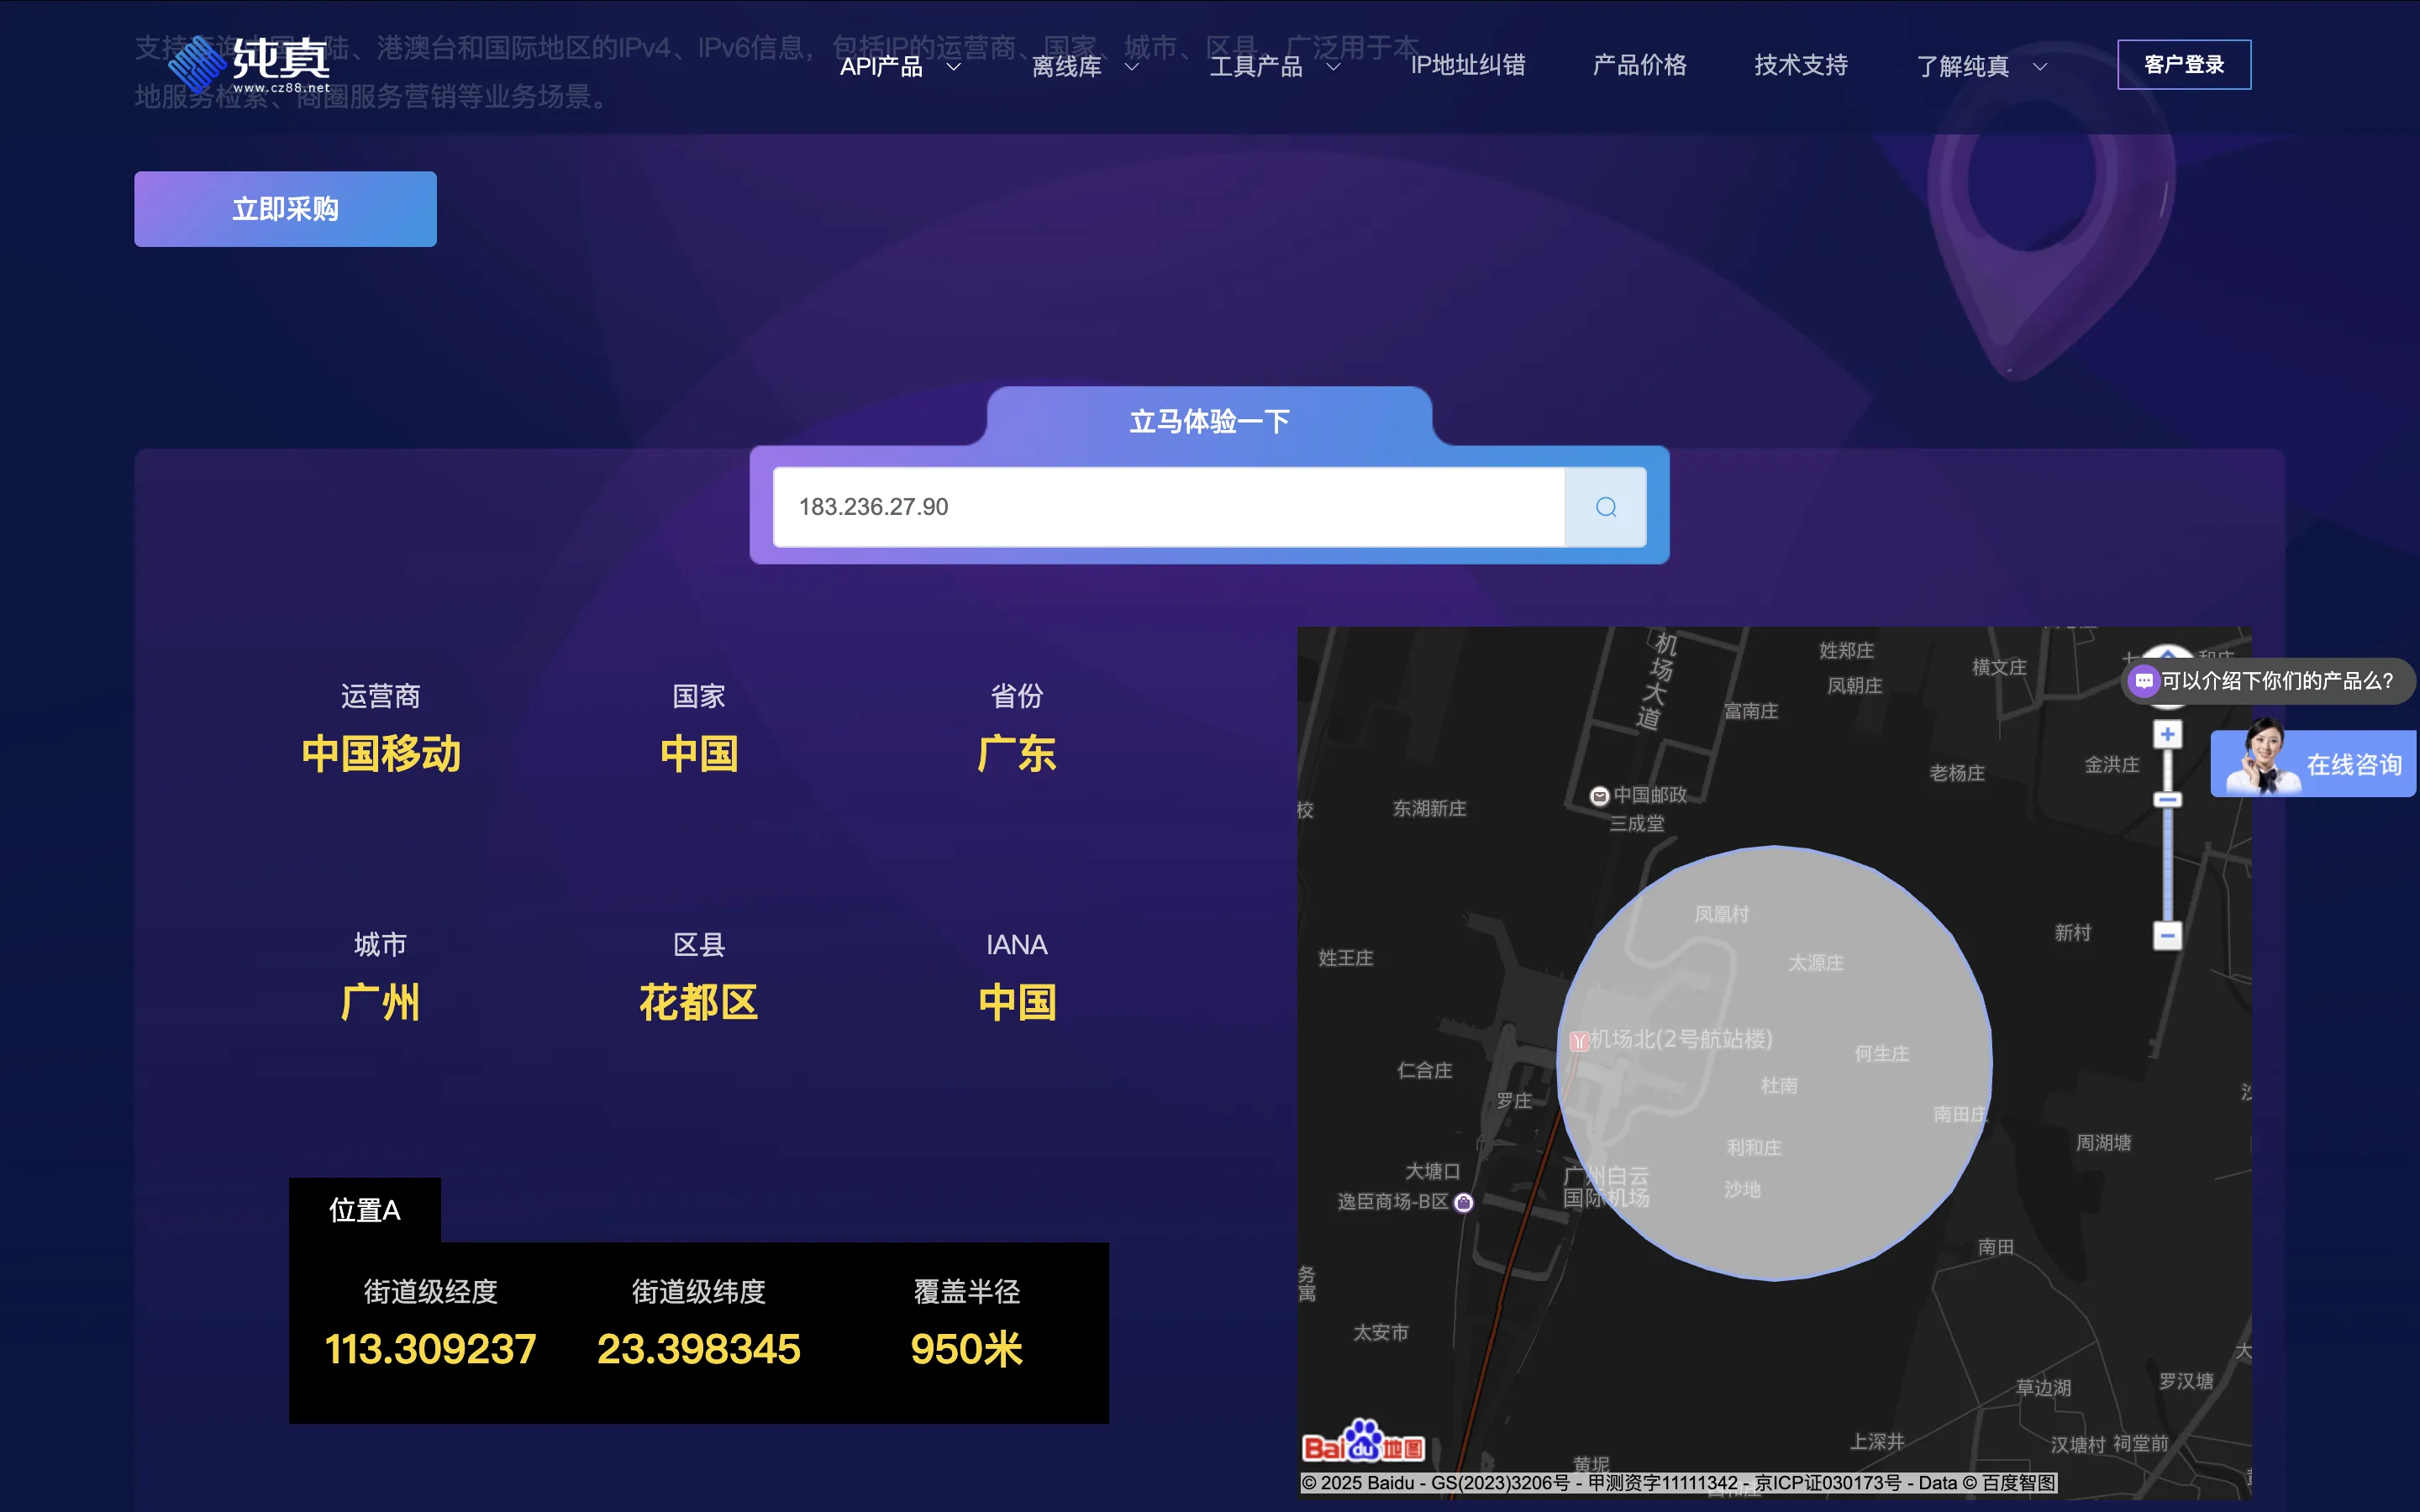Click the Baidu map logo
2420x1512 pixels.
coord(1363,1442)
